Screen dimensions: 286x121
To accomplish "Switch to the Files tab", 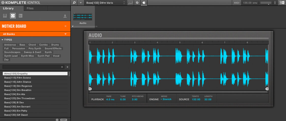I will [30, 8].
